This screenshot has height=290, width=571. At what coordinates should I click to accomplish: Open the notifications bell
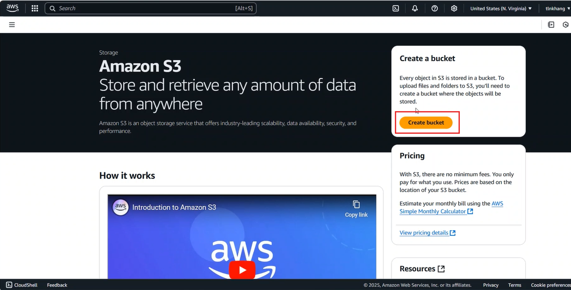click(415, 8)
